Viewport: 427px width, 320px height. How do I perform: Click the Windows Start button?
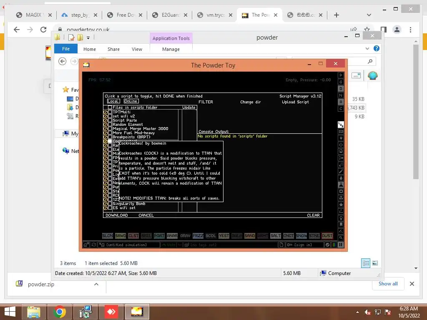(x=10, y=312)
